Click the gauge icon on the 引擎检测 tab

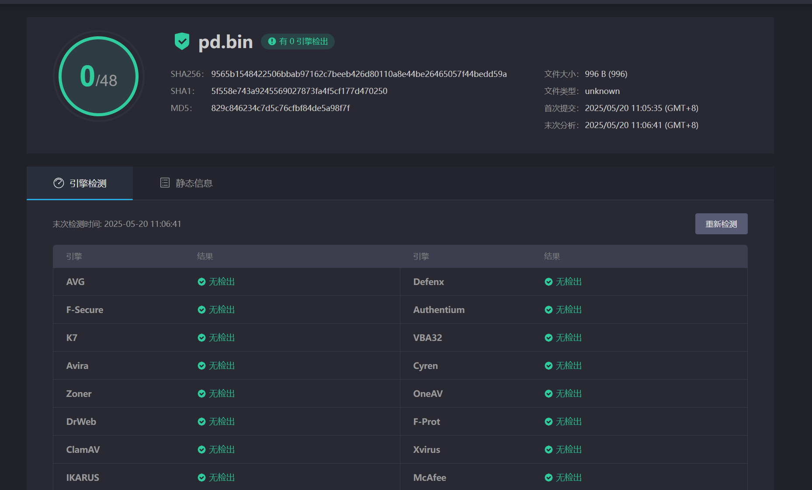59,183
